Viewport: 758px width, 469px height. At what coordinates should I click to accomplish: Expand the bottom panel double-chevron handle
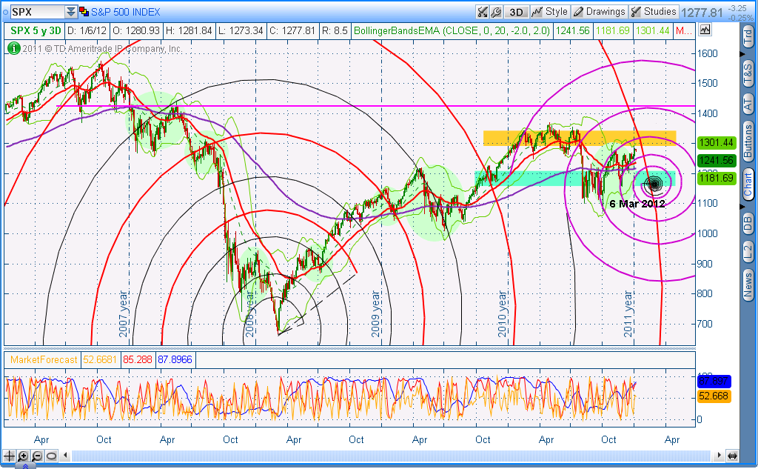pos(25,466)
